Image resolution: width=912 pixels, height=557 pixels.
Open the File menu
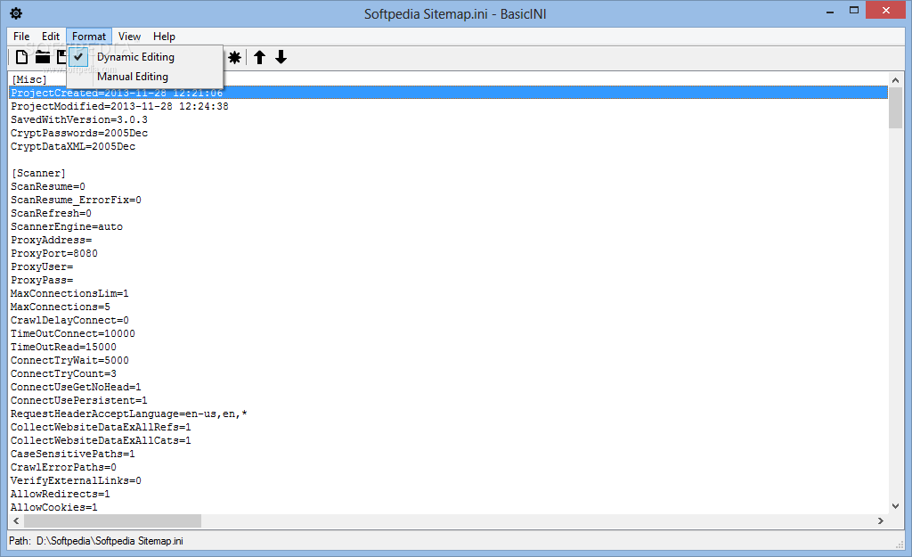click(21, 36)
